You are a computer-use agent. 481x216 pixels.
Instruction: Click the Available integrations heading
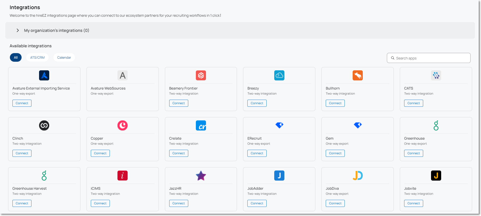tap(30, 46)
